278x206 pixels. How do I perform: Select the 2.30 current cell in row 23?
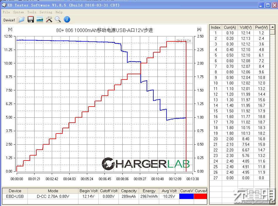[230, 156]
